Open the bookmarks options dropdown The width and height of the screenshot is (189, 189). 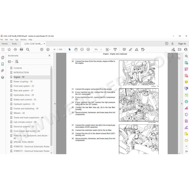[10, 62]
